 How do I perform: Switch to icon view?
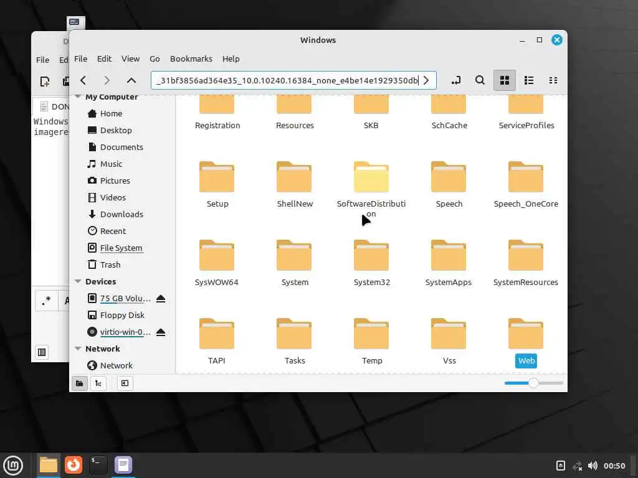pyautogui.click(x=505, y=80)
